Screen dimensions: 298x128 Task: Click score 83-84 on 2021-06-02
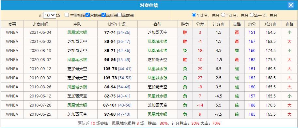110,42
